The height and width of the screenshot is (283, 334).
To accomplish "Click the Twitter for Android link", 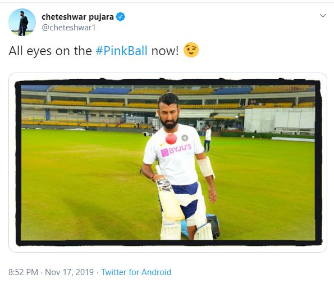I will click(x=136, y=272).
